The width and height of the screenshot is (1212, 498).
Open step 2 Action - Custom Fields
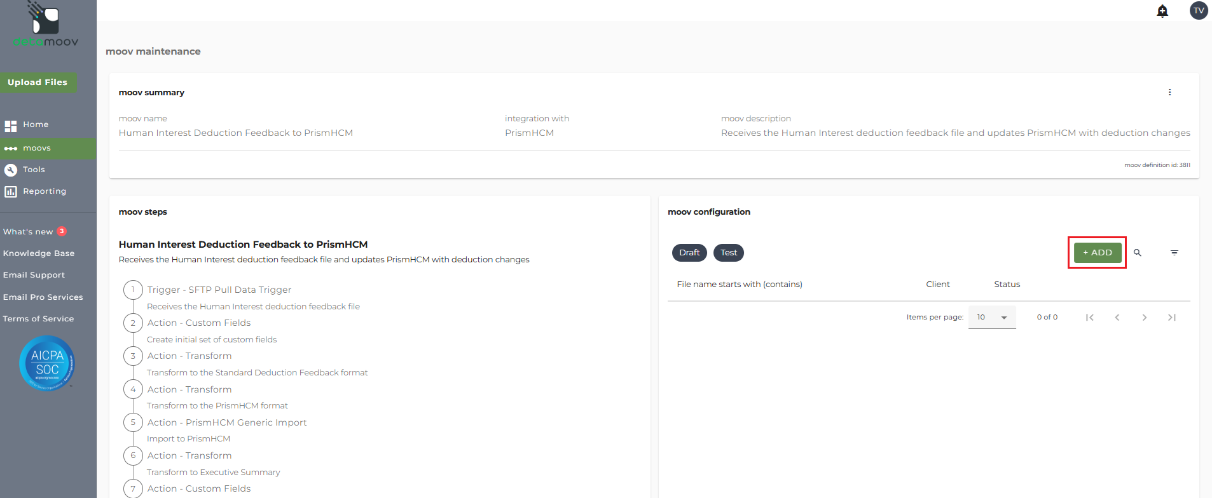tap(199, 323)
